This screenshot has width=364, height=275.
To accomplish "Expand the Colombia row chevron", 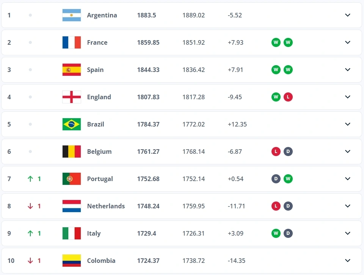I will coord(348,261).
